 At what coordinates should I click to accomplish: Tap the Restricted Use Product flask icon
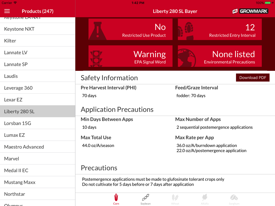pyautogui.click(x=98, y=31)
